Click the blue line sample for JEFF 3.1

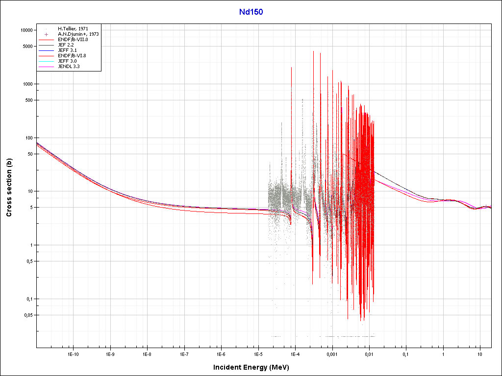pyautogui.click(x=46, y=50)
